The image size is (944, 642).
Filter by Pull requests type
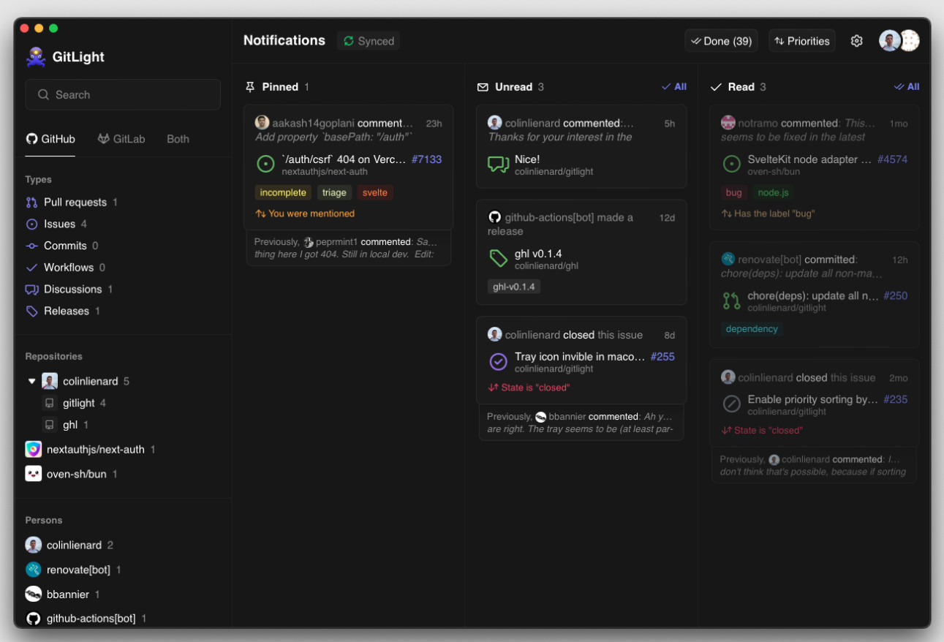(75, 203)
